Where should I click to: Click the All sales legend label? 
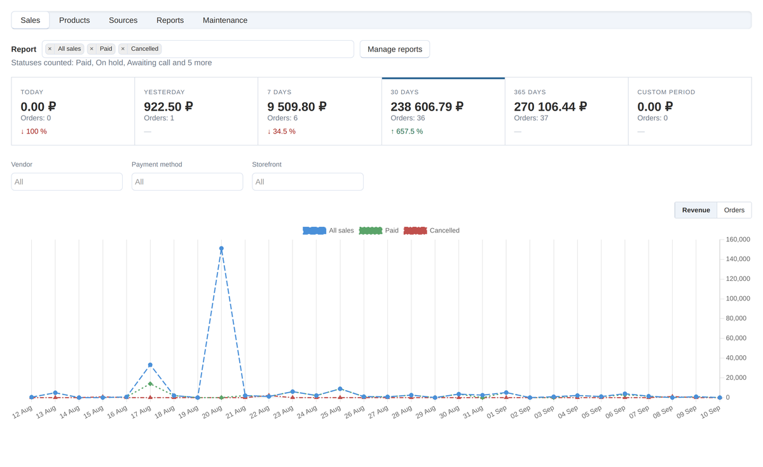point(341,231)
